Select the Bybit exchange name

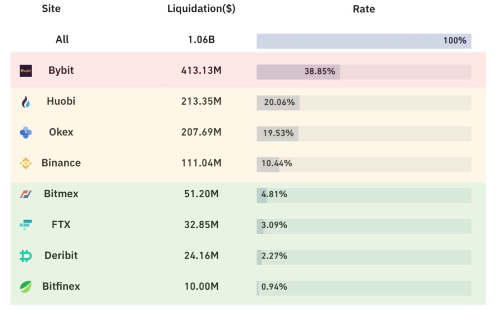[x=61, y=70]
